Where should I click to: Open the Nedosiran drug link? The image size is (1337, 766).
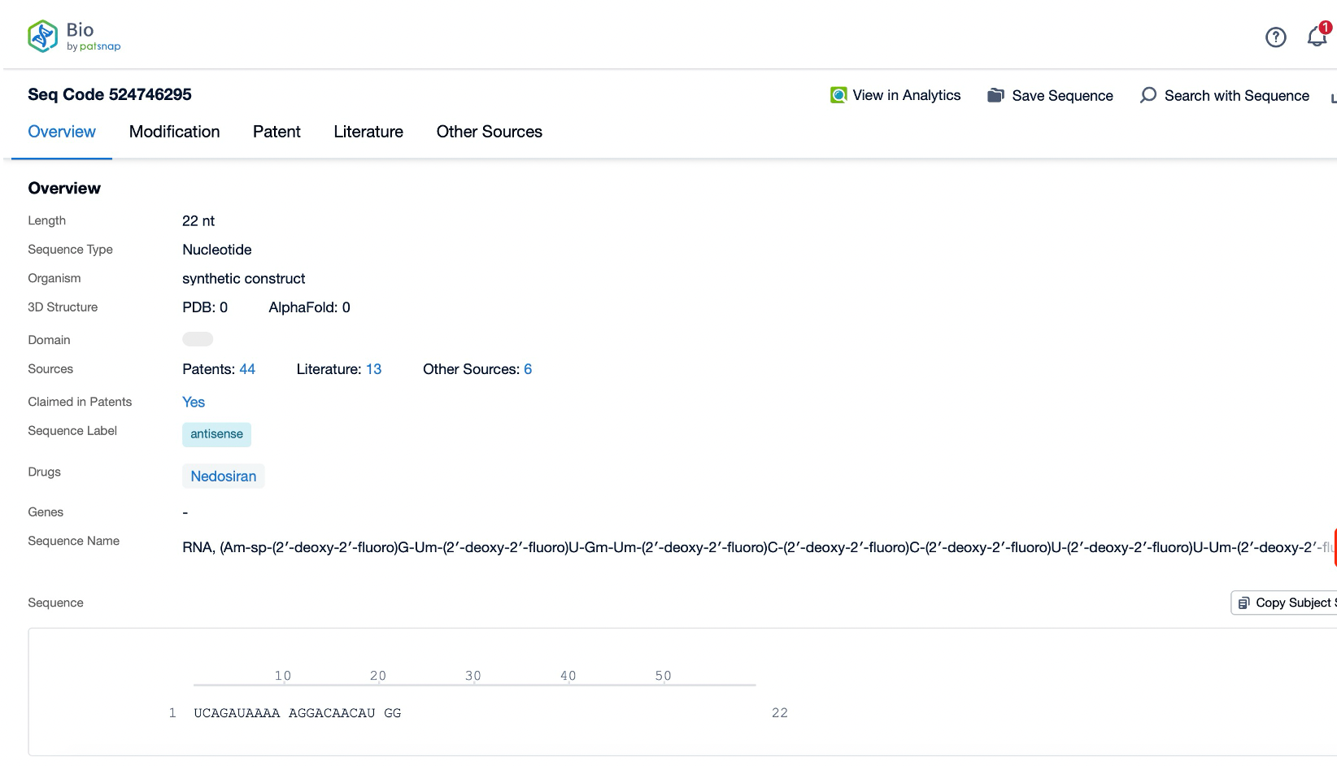(x=223, y=477)
